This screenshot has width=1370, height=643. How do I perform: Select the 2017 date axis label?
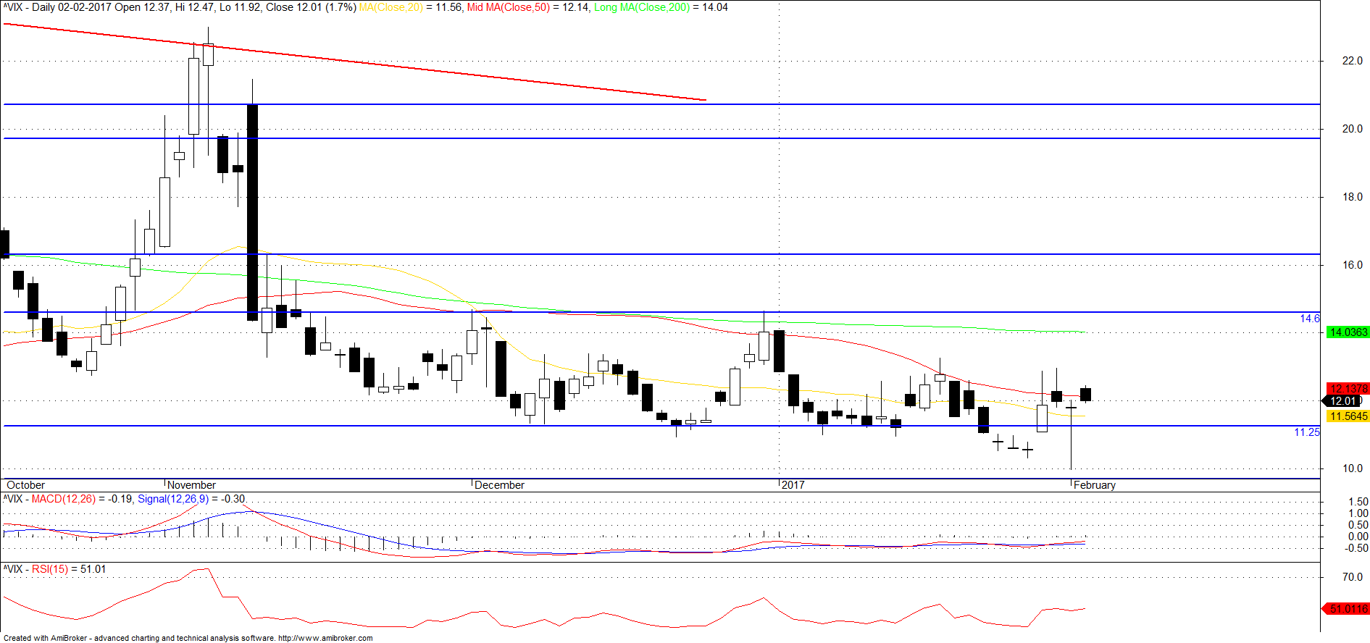[x=793, y=485]
